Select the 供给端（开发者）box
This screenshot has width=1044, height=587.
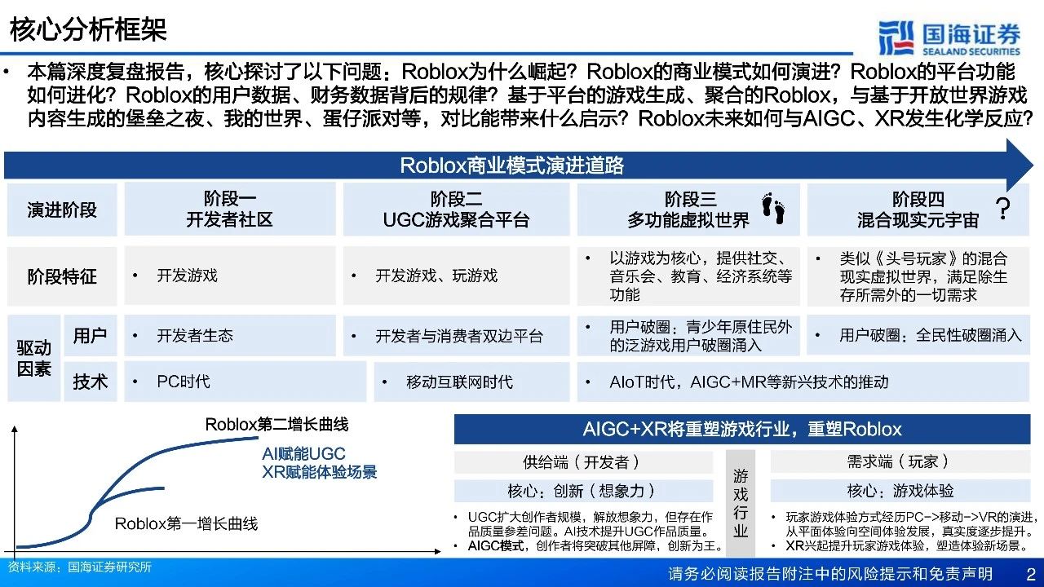582,462
